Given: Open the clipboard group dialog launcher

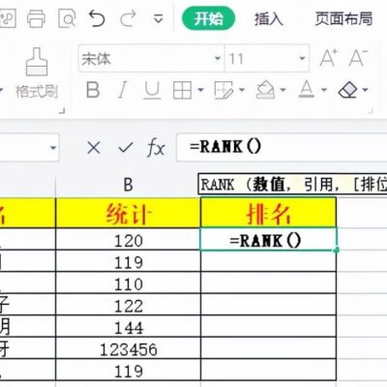Looking at the screenshot, I should click(62, 111).
